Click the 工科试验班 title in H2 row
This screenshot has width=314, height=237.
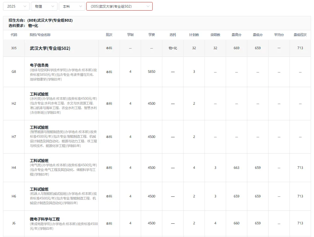pyautogui.click(x=39, y=94)
